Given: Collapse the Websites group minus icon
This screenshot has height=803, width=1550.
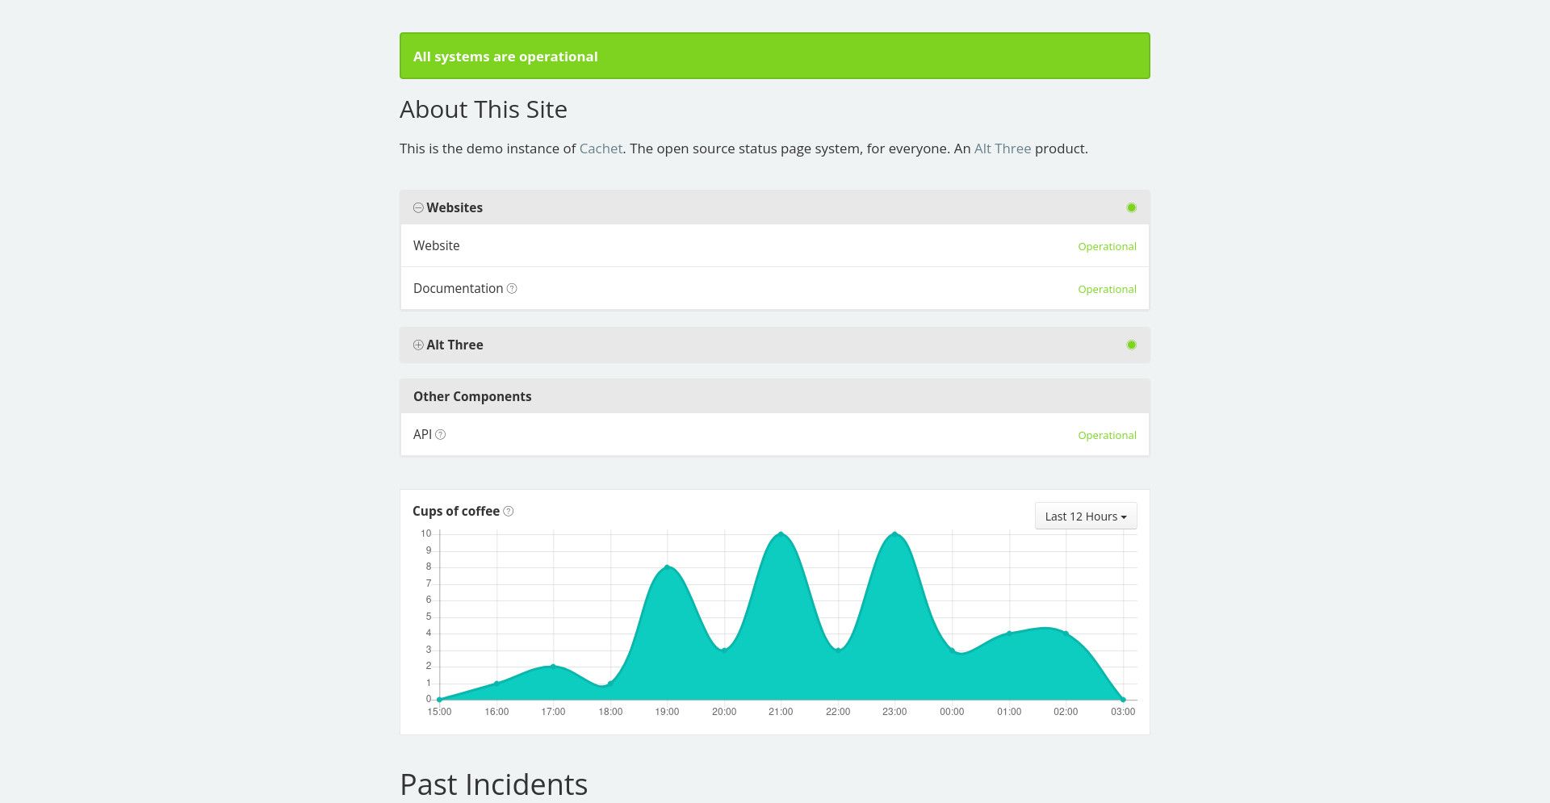Looking at the screenshot, I should [x=418, y=207].
